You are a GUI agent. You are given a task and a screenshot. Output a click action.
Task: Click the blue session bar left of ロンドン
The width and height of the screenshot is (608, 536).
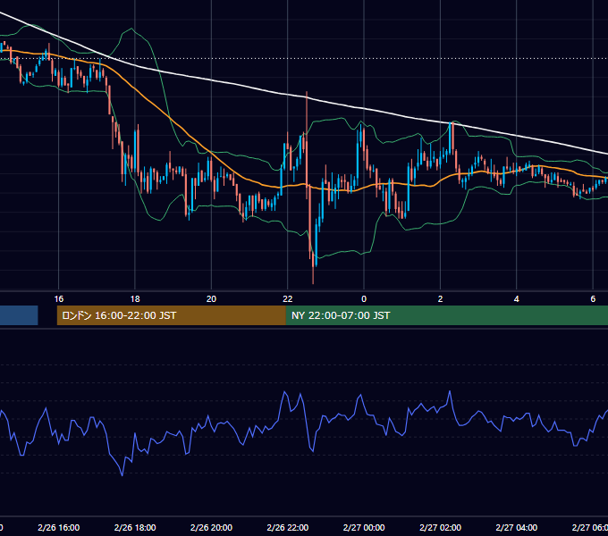[19, 315]
